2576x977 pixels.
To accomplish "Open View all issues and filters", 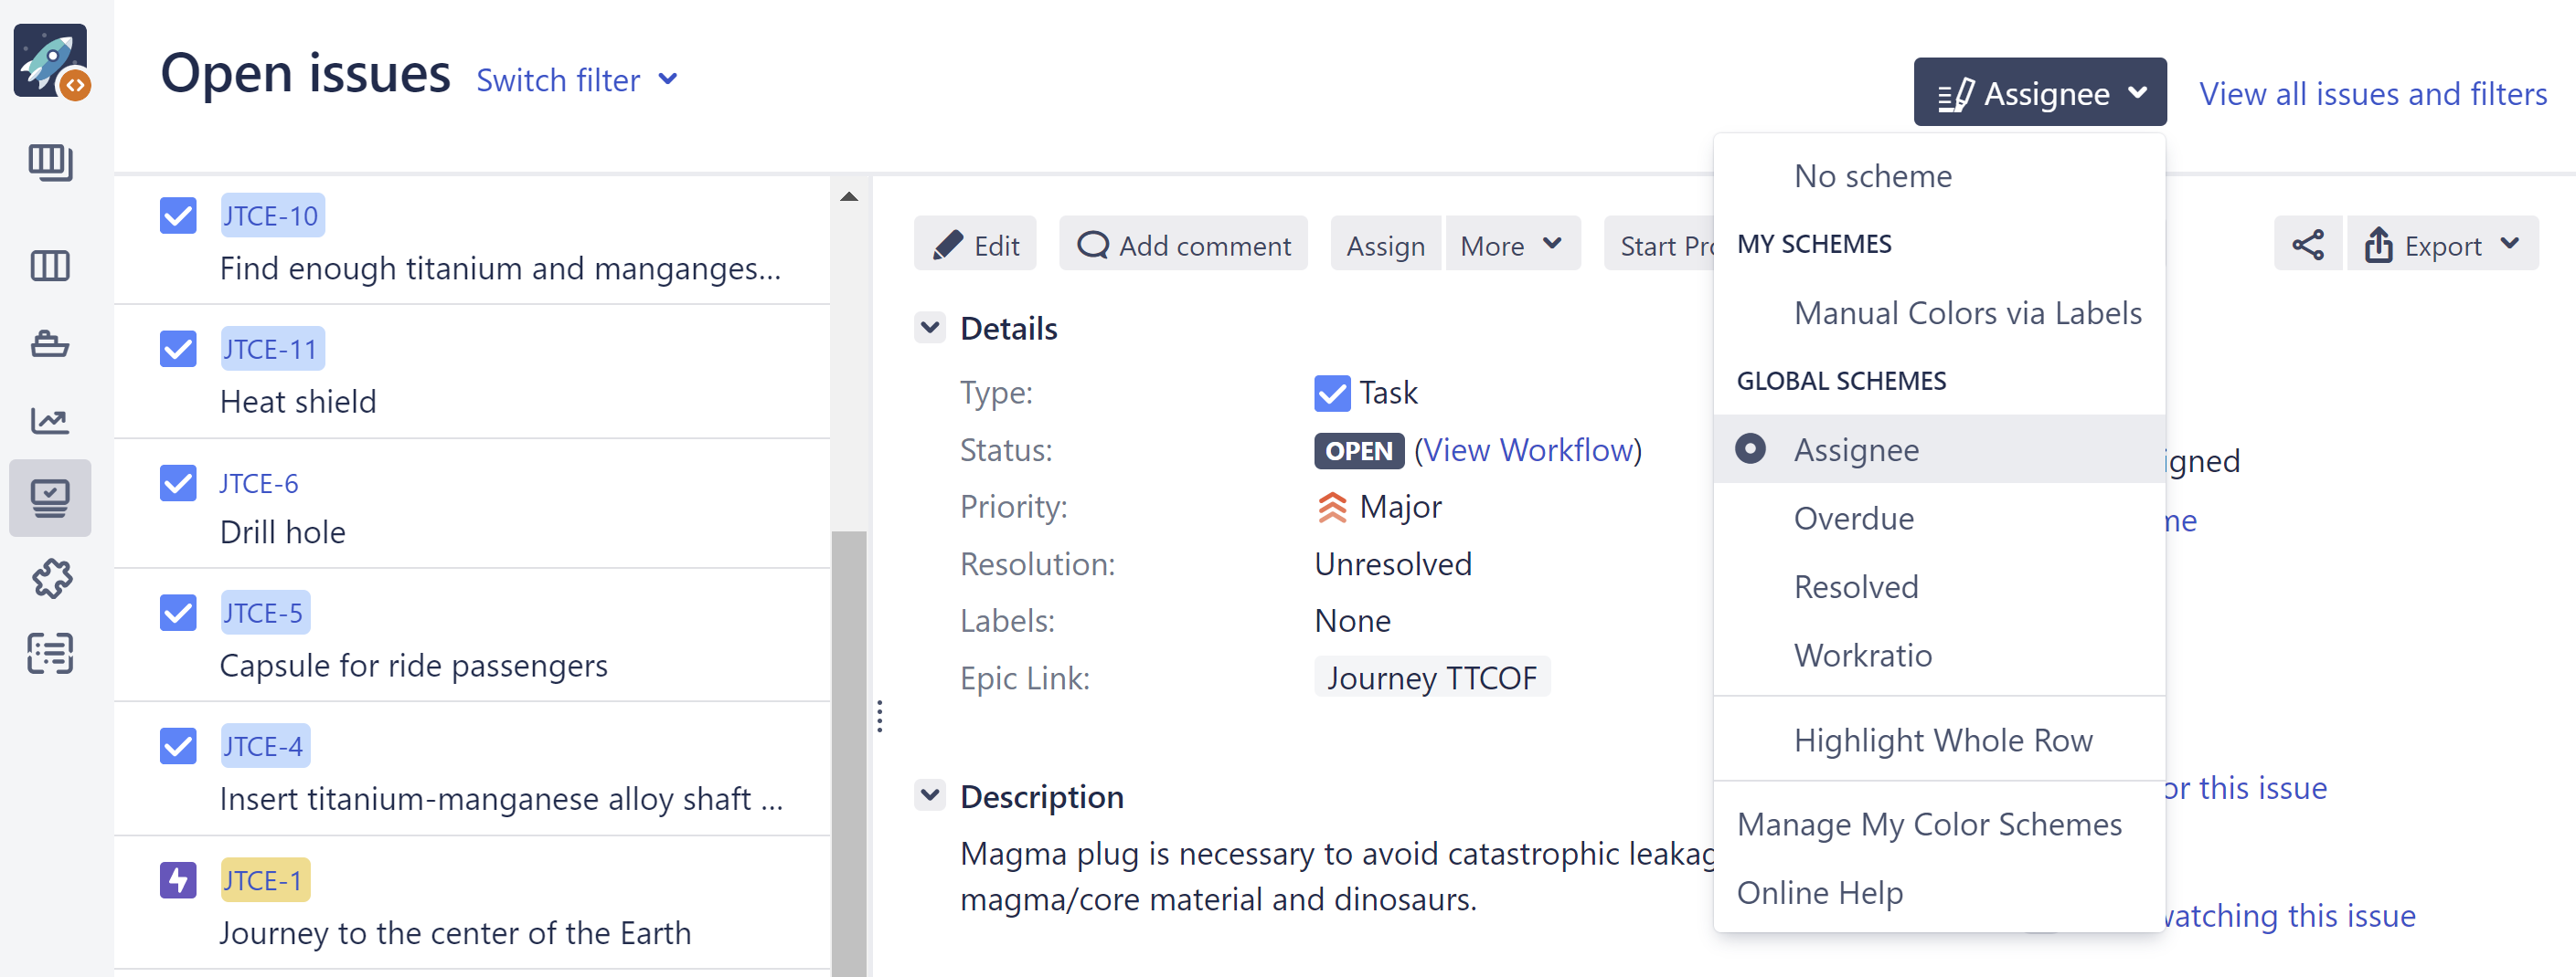I will click(x=2372, y=93).
